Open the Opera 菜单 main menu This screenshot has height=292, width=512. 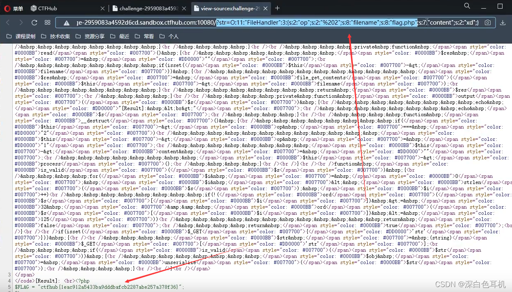point(14,8)
